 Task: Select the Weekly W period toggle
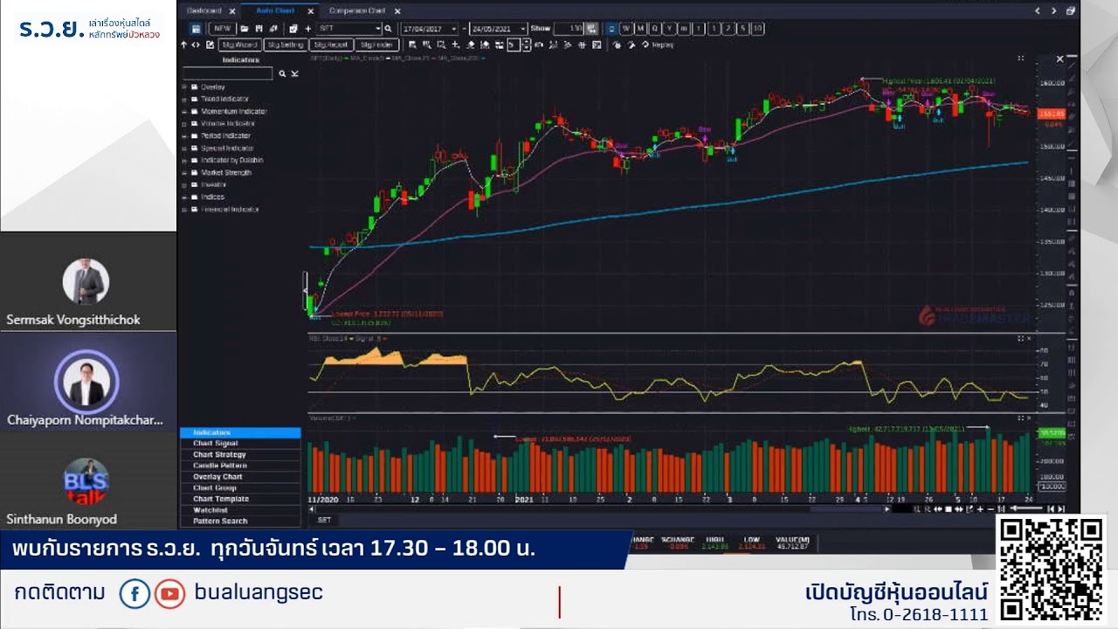pos(625,28)
